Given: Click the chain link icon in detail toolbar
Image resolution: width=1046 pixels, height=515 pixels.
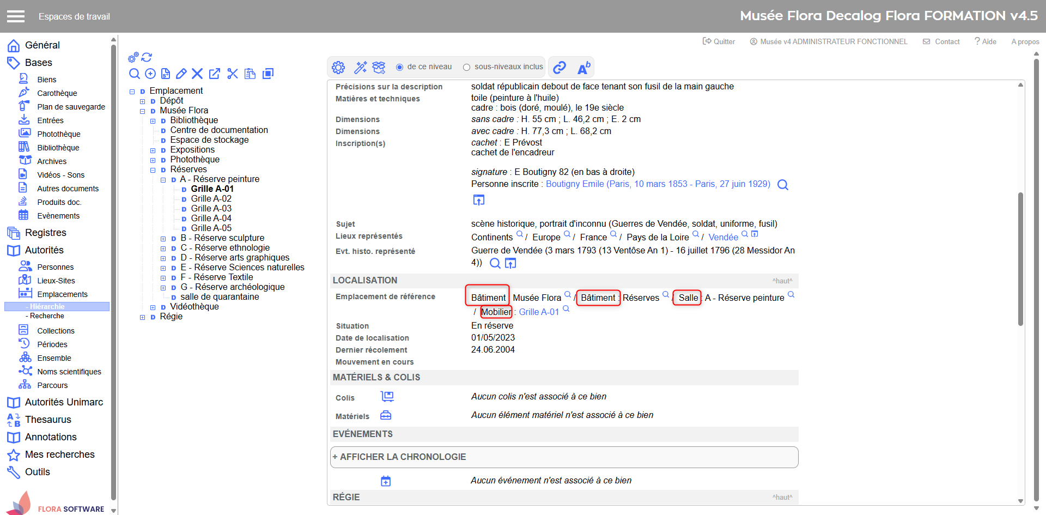Looking at the screenshot, I should click(560, 67).
